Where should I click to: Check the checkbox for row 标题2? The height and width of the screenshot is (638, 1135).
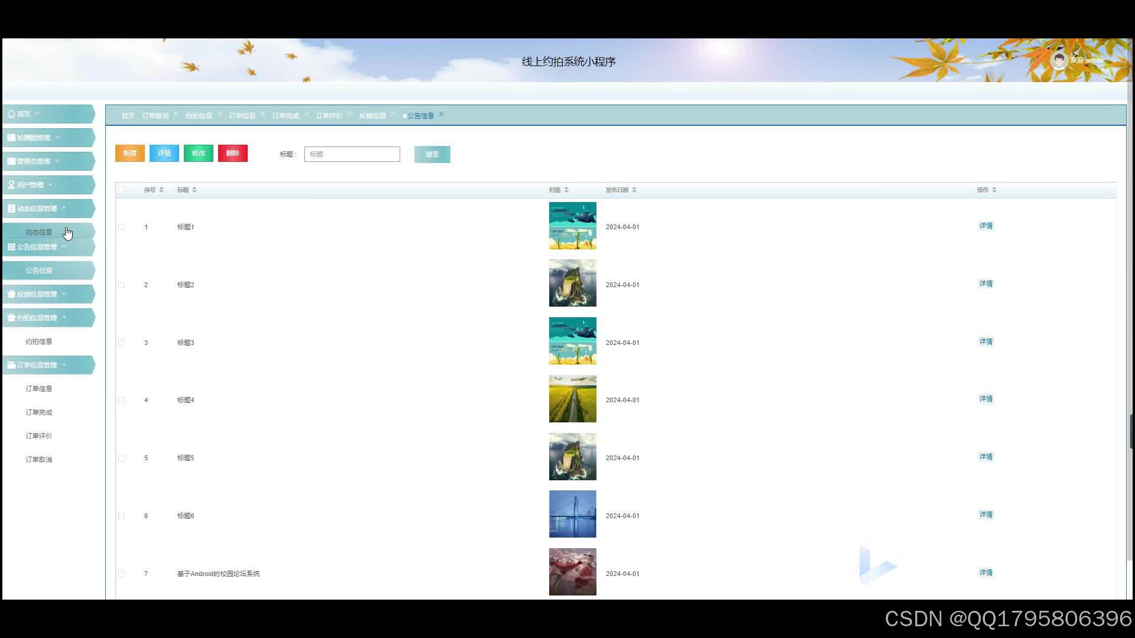pos(121,285)
